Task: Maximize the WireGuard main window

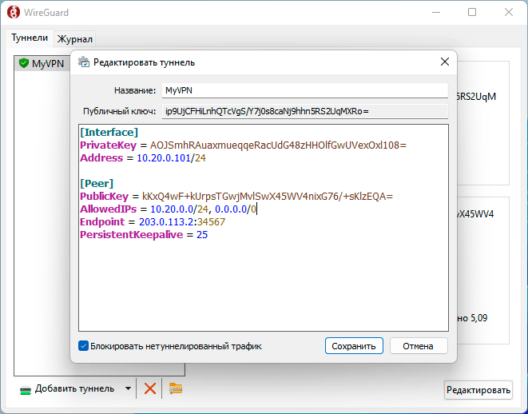Action: [x=472, y=13]
